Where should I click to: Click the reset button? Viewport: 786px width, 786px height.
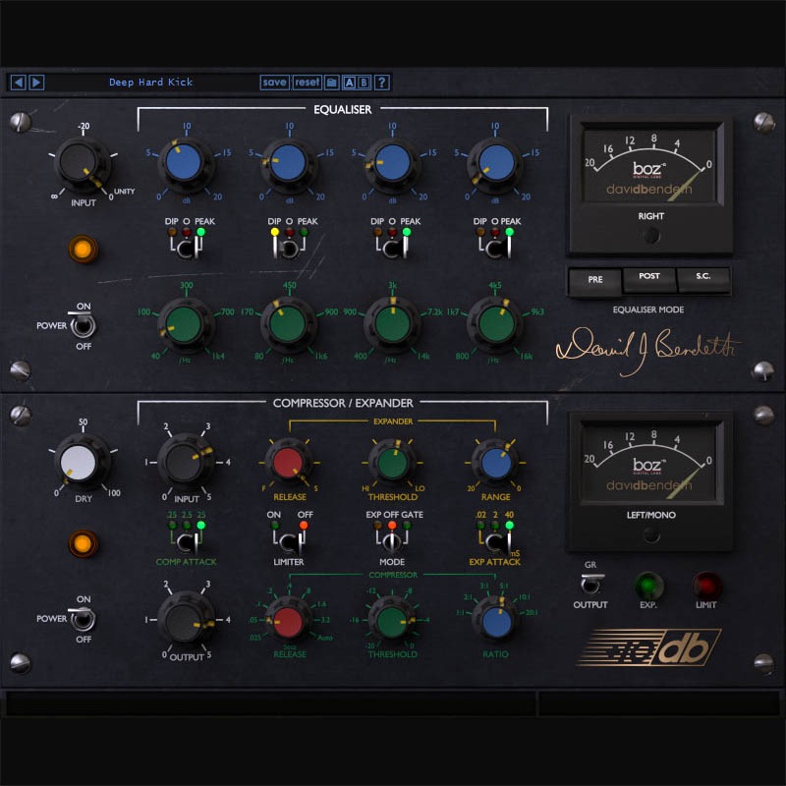[307, 83]
